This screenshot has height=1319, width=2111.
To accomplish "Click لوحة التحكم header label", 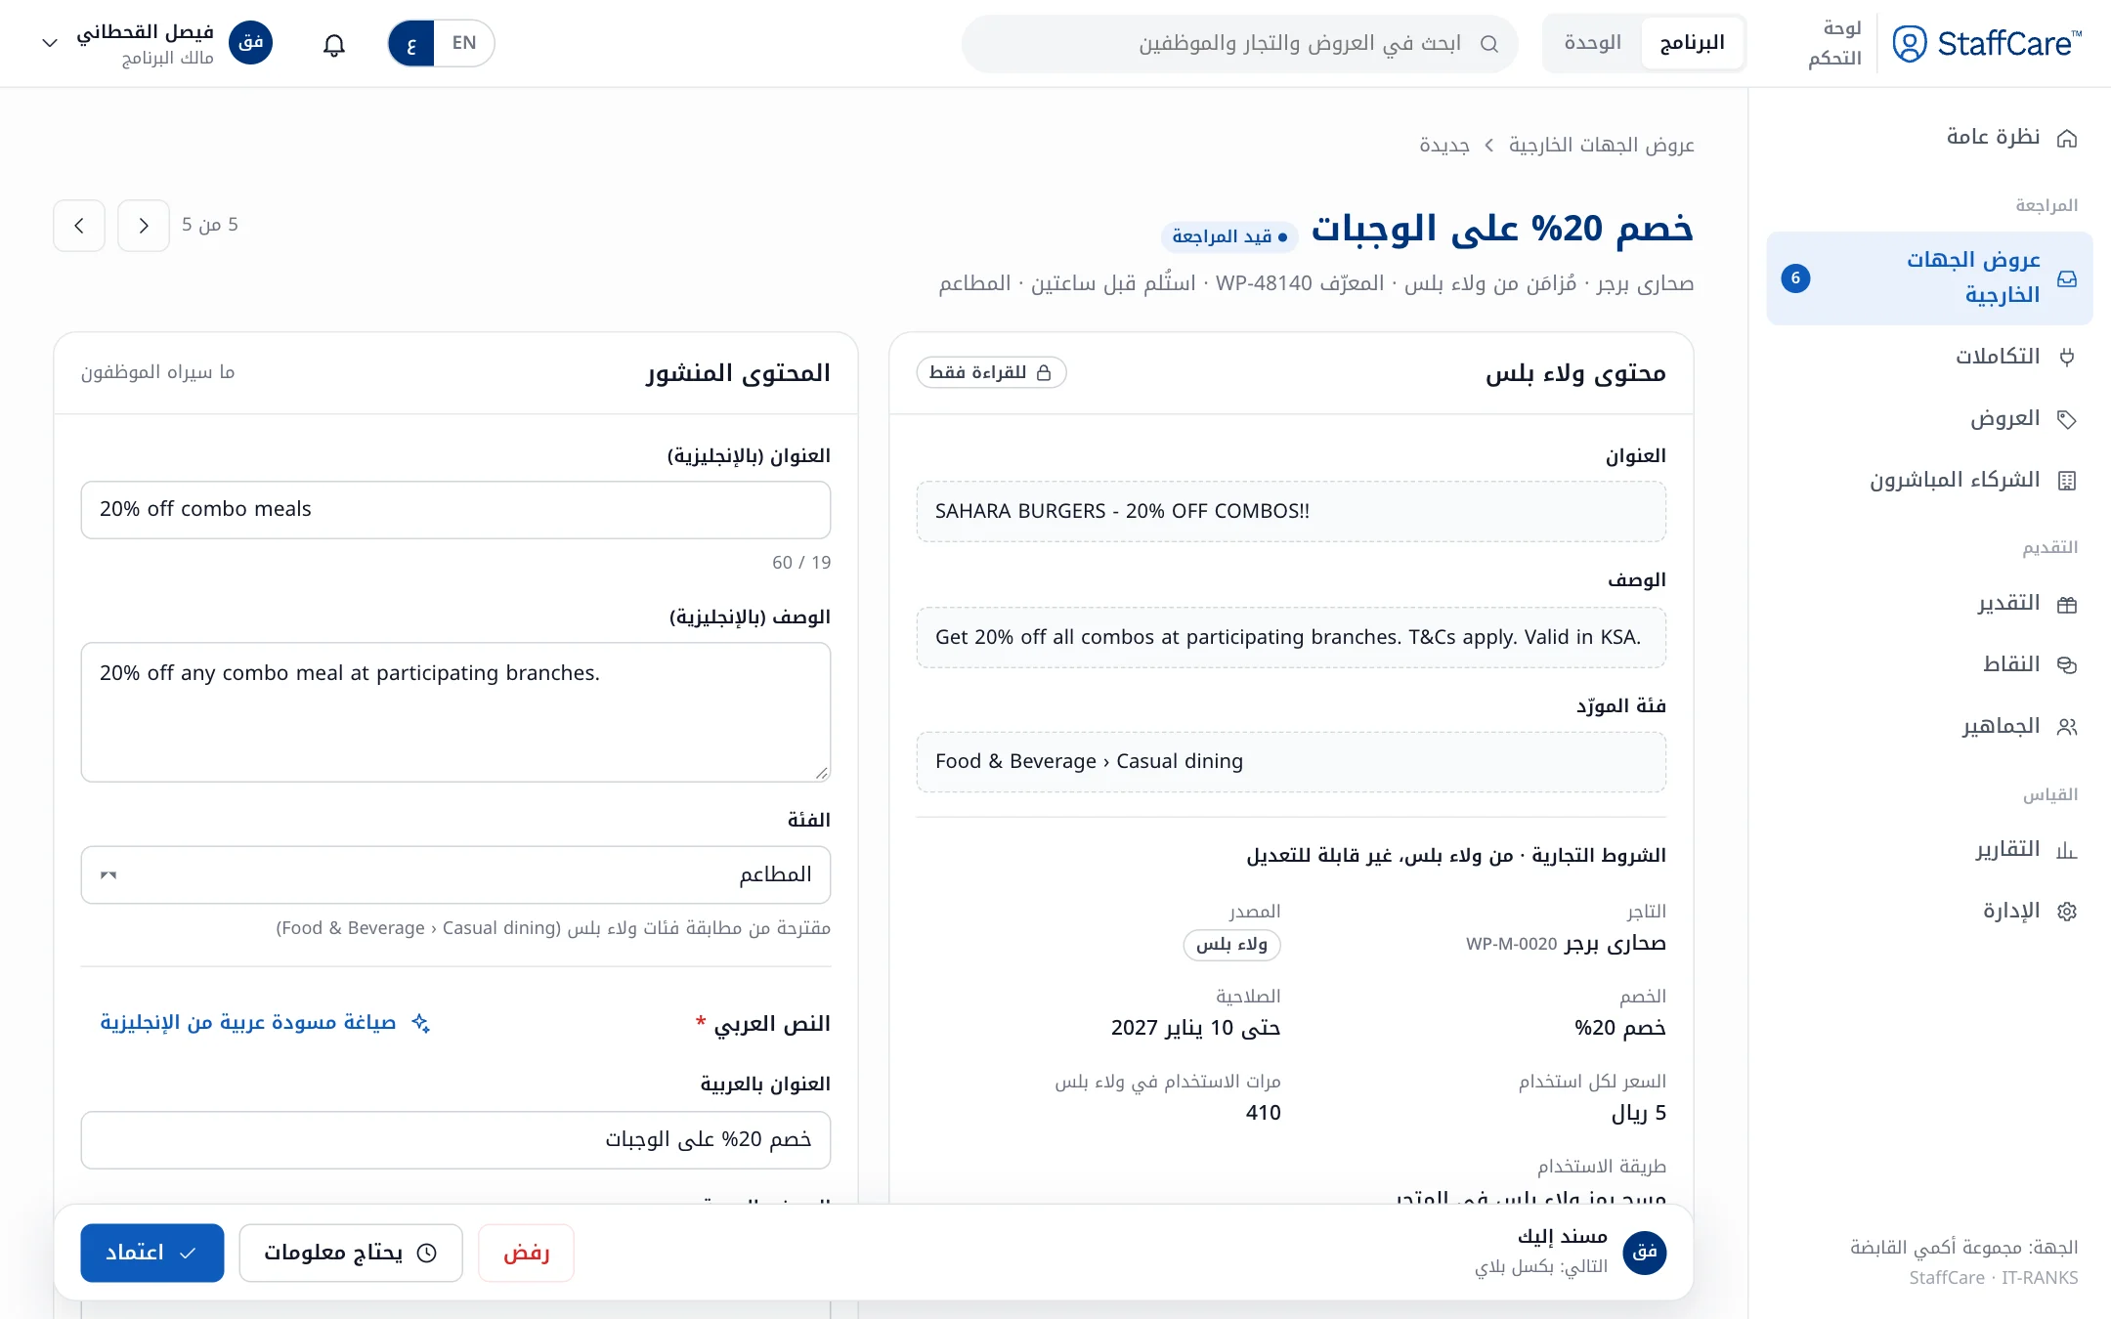I will coord(1834,43).
